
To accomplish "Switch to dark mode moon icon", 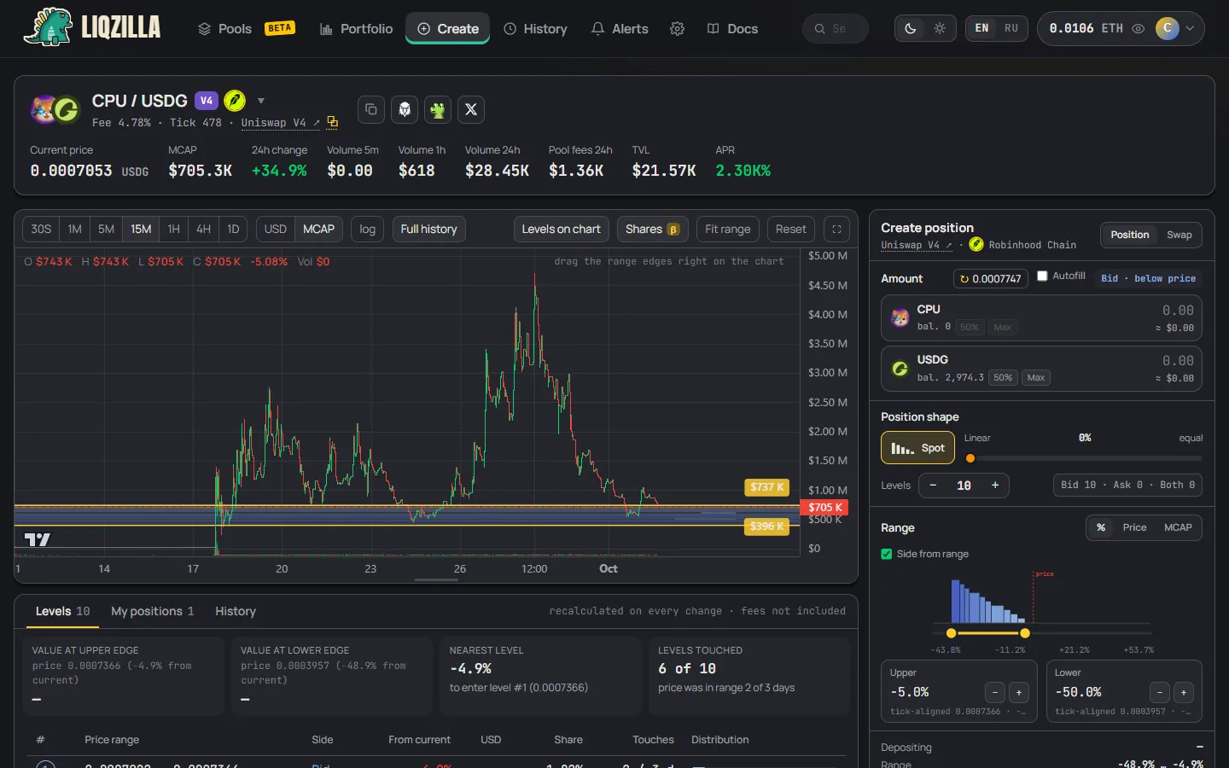I will pos(911,28).
